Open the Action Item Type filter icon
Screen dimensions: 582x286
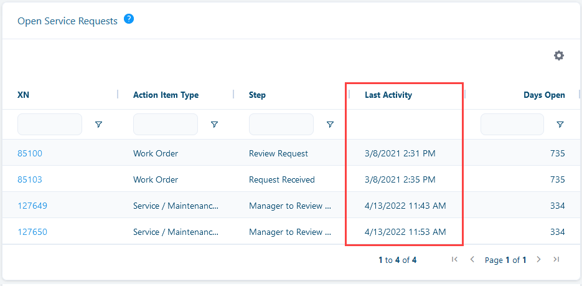(214, 125)
